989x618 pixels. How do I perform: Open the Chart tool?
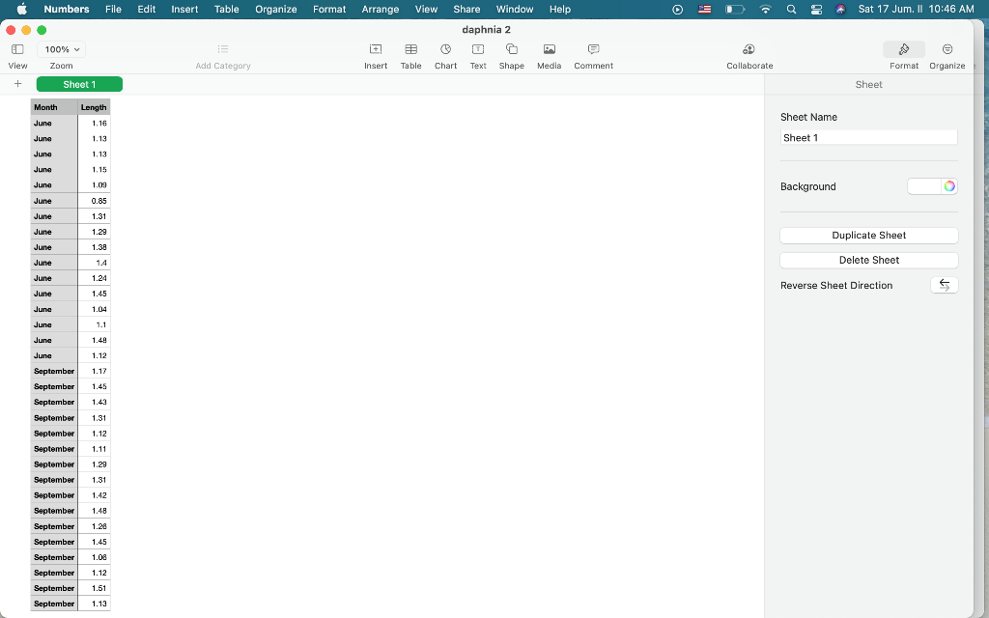pyautogui.click(x=445, y=49)
